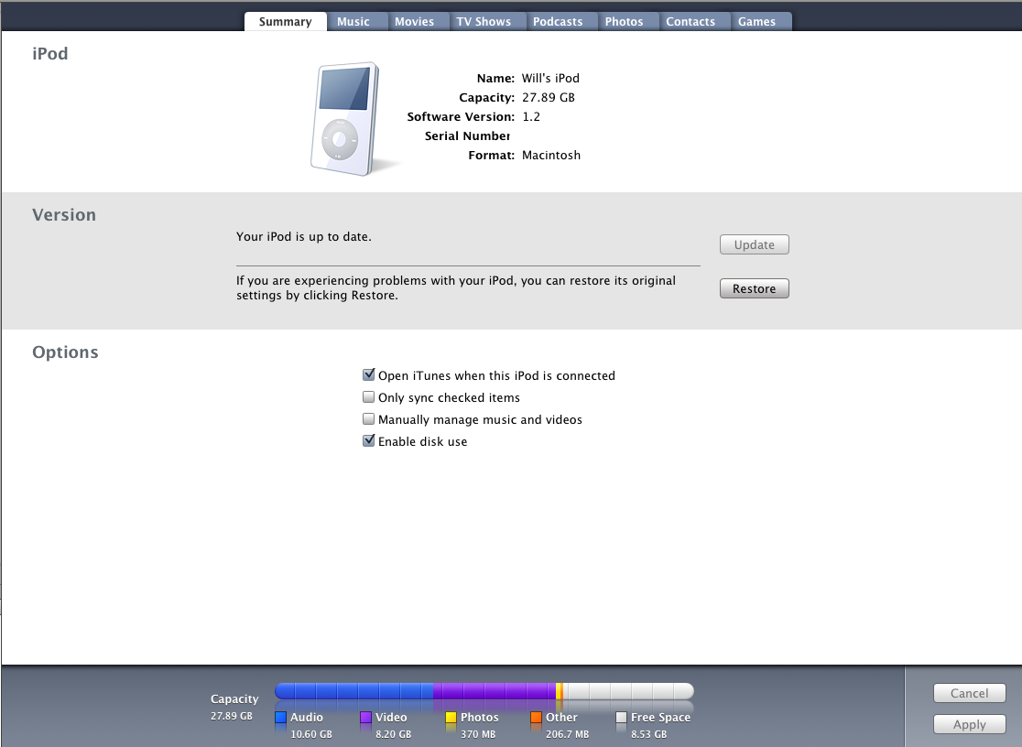
Task: Click the 27.89 GB capacity value near name
Action: click(549, 97)
